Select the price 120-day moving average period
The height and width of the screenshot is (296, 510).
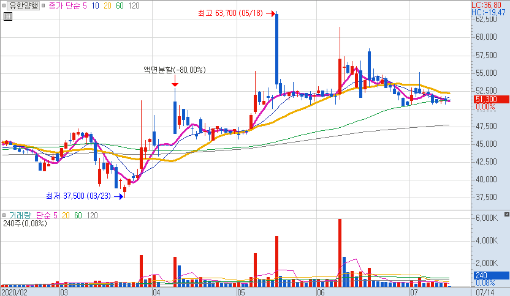coord(134,6)
